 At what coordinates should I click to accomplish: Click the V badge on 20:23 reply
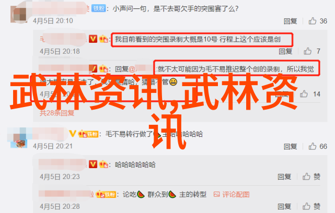[93, 164]
